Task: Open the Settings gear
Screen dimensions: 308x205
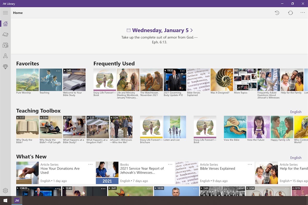Action: pyautogui.click(x=5, y=191)
